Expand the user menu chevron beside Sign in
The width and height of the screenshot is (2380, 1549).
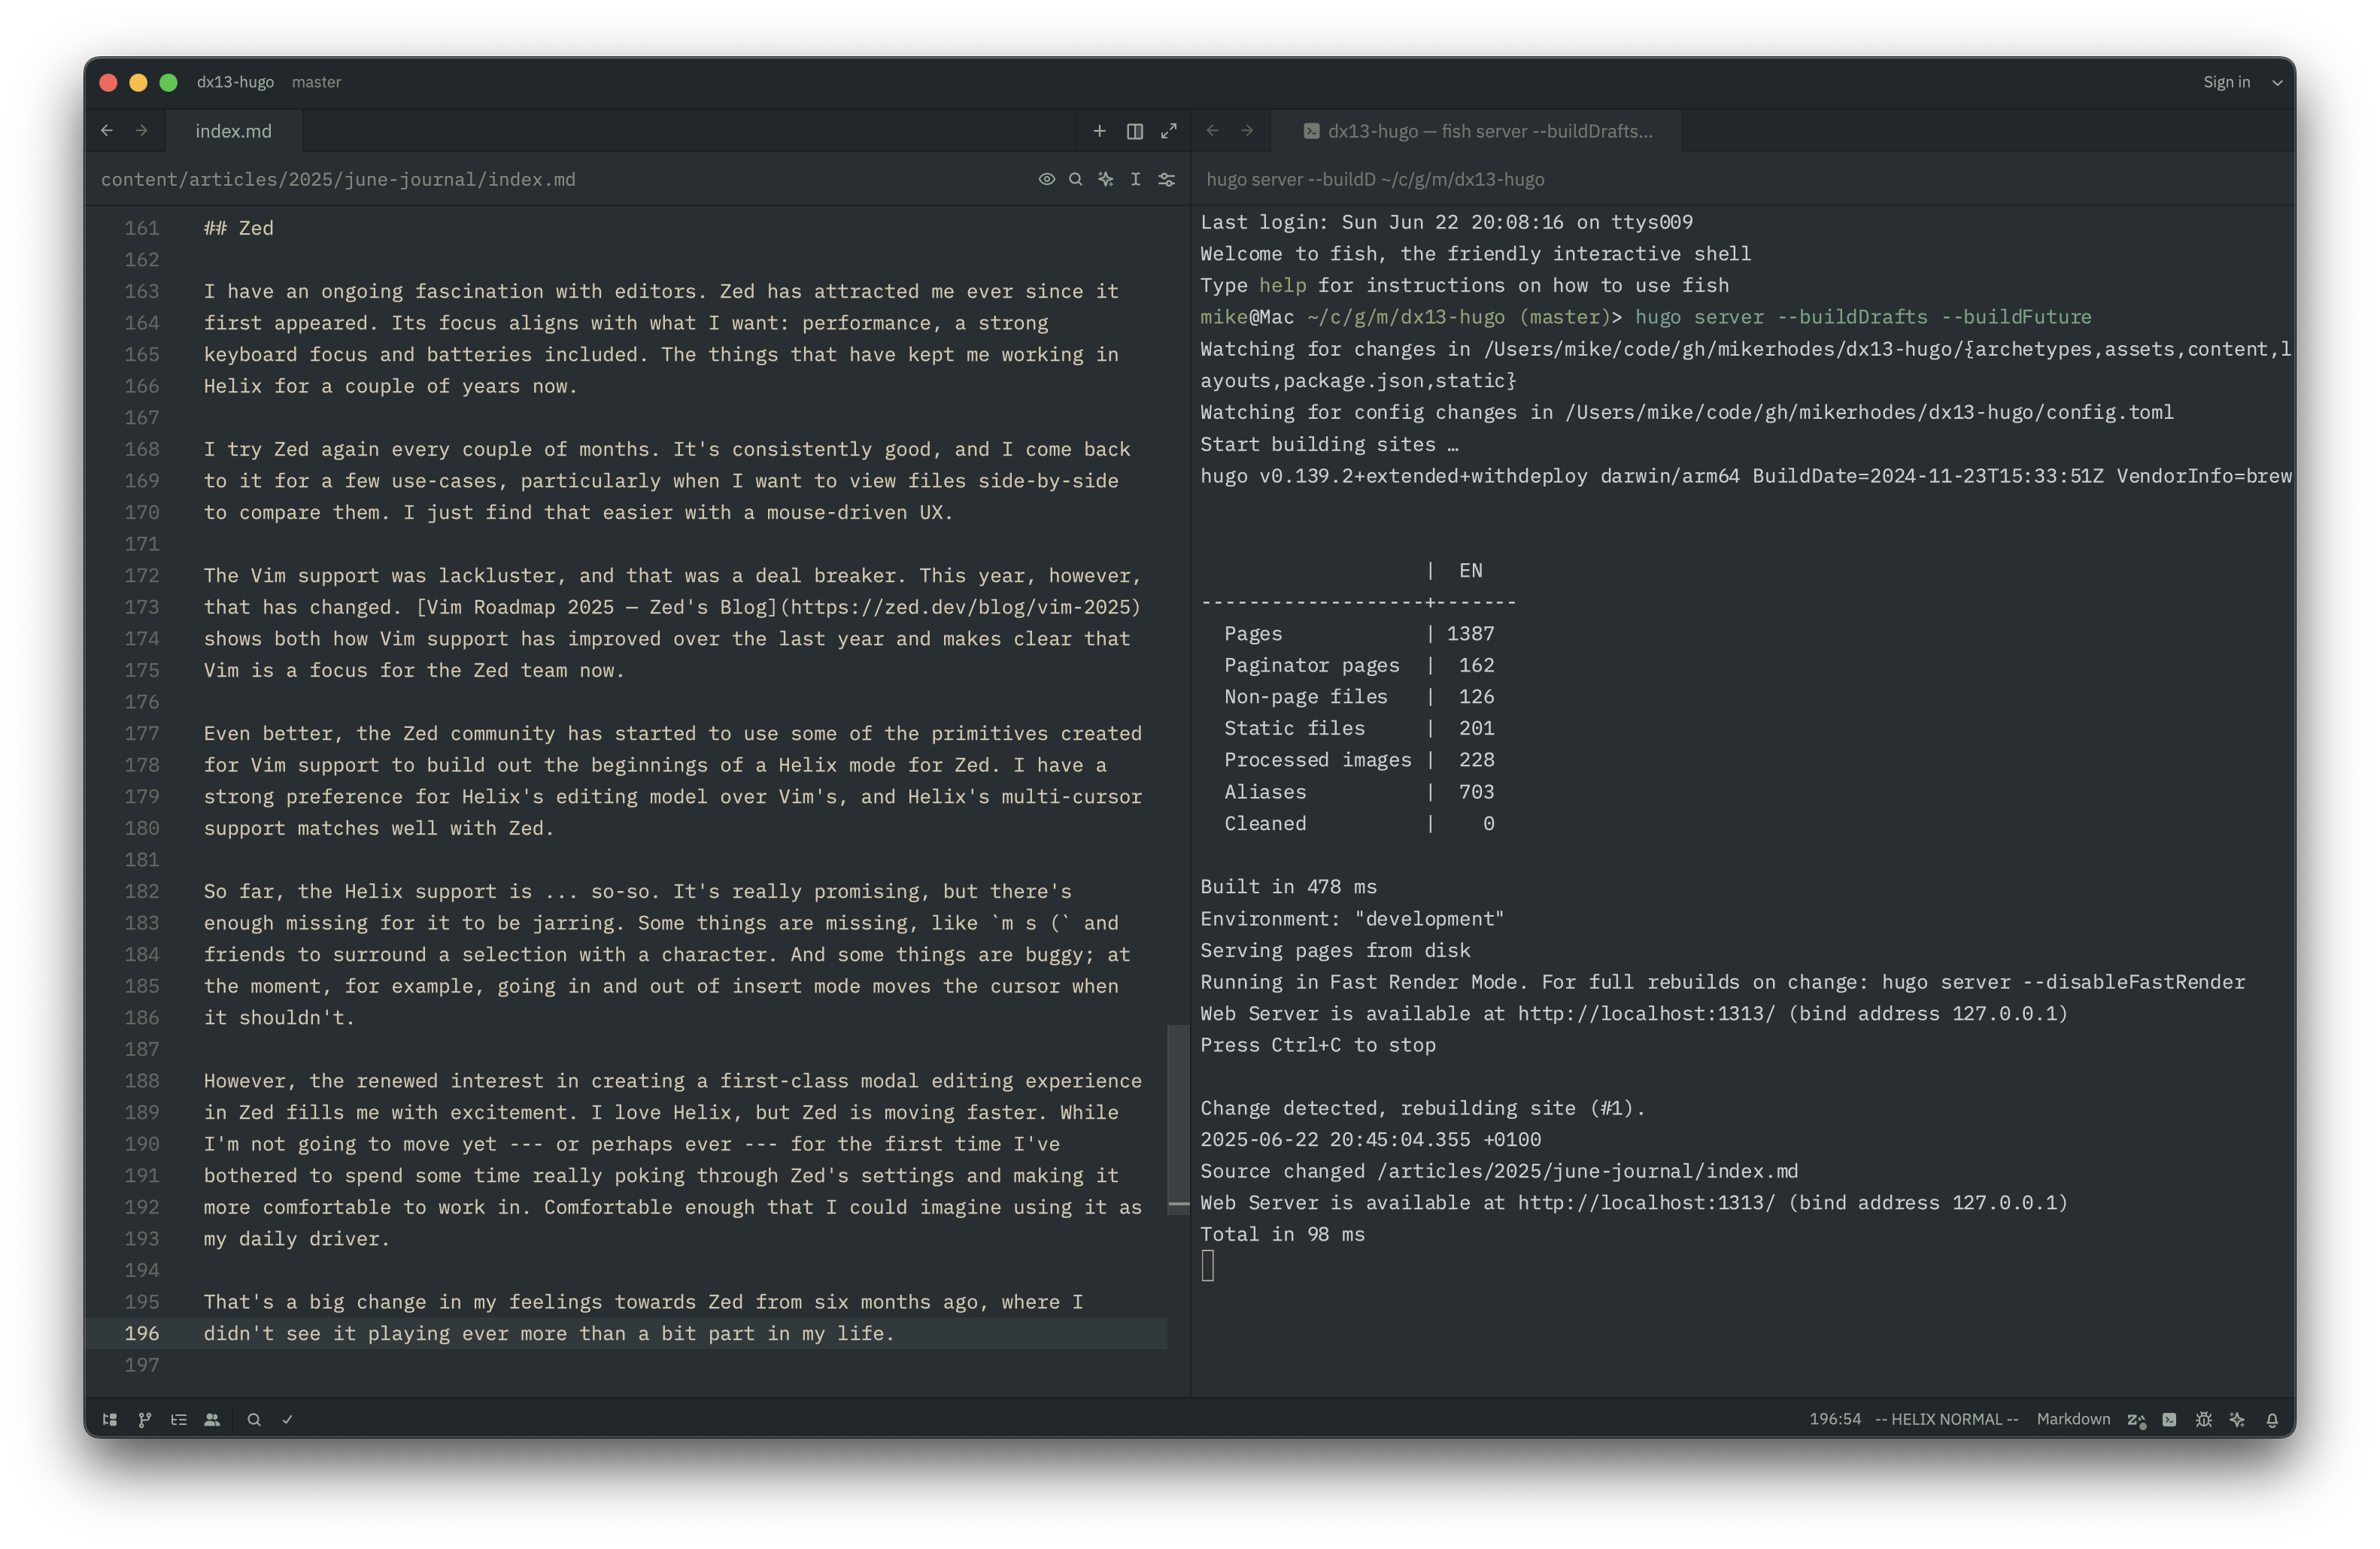2277,82
